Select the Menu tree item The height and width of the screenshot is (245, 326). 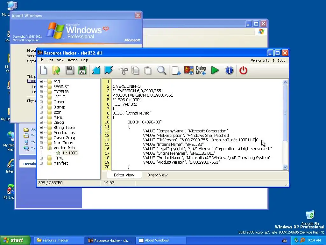click(x=58, y=117)
